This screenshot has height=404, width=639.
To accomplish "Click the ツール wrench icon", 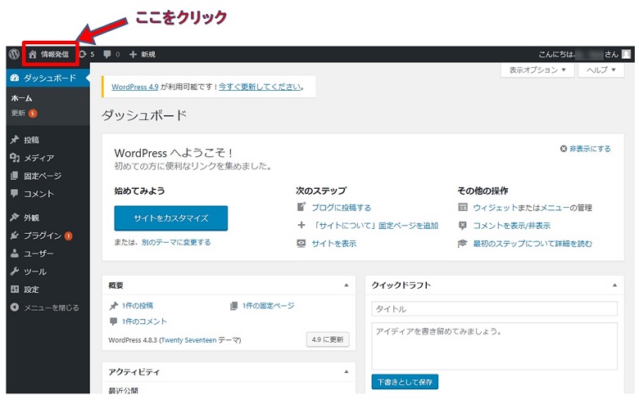I will (15, 271).
